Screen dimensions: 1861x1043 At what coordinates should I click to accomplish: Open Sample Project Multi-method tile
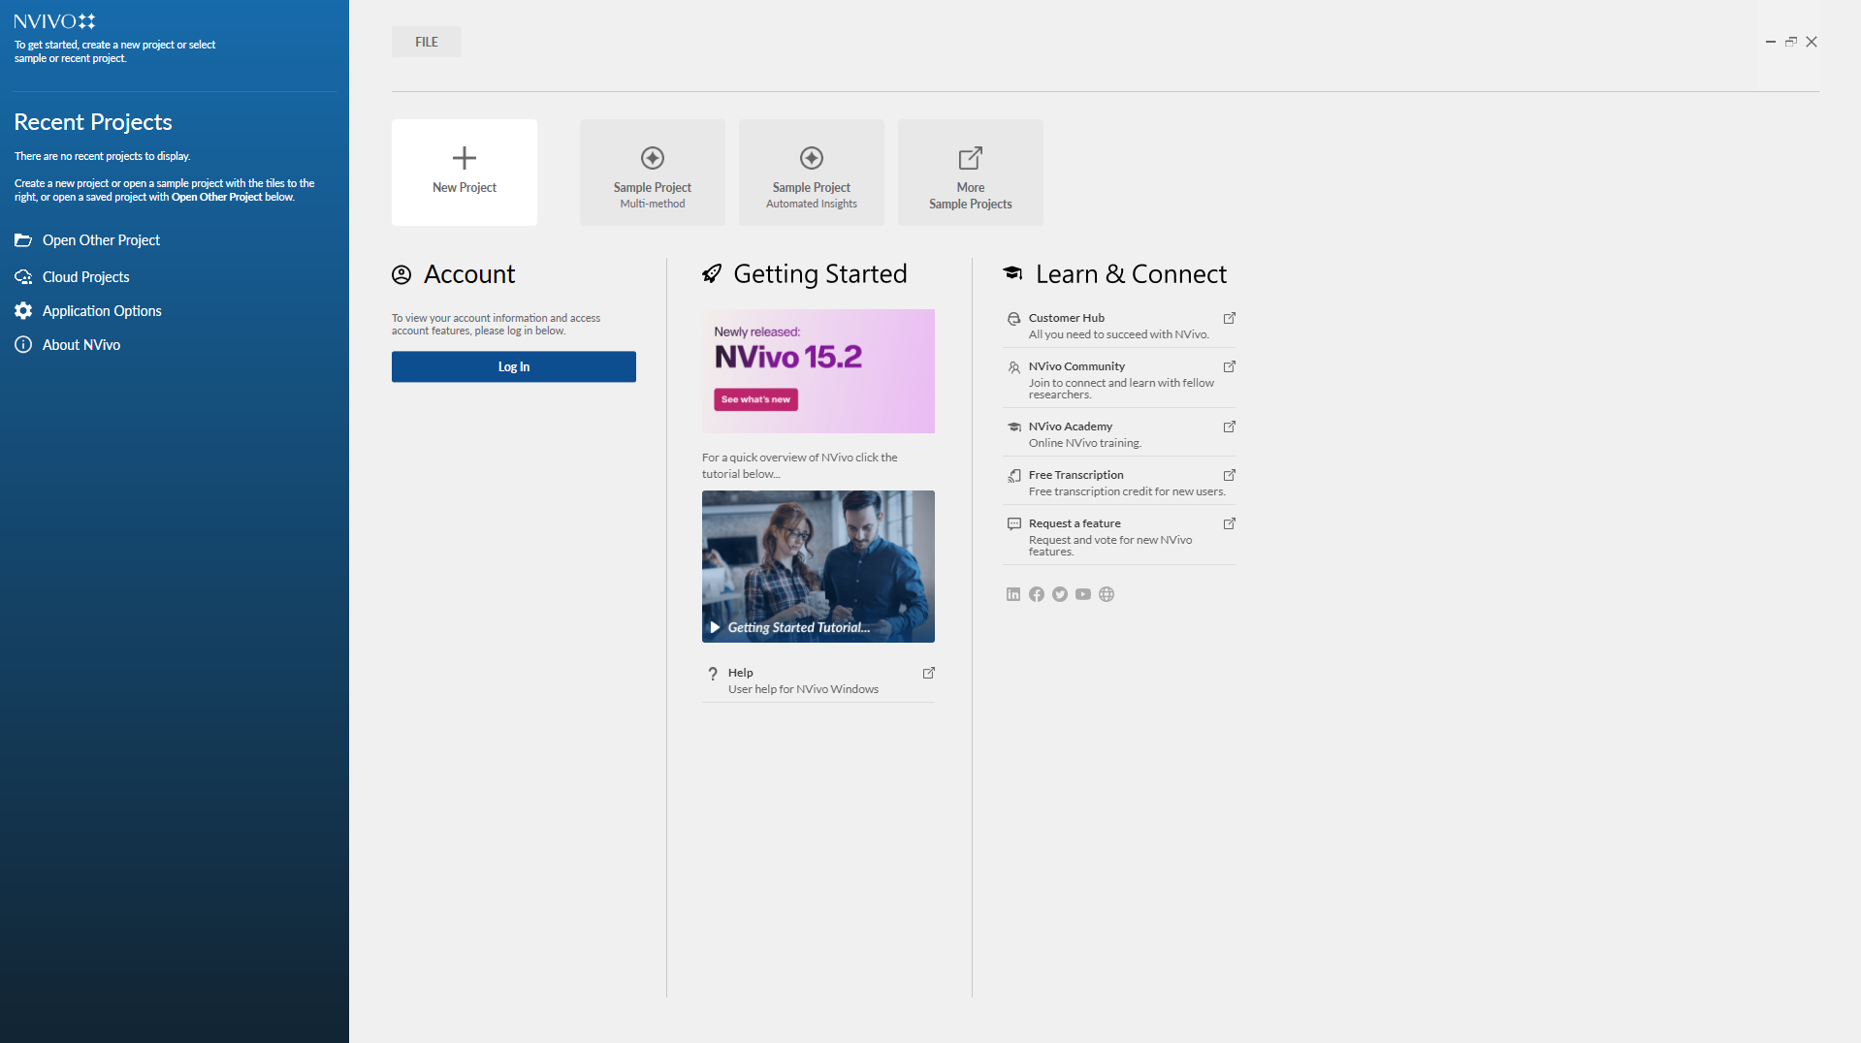653,173
